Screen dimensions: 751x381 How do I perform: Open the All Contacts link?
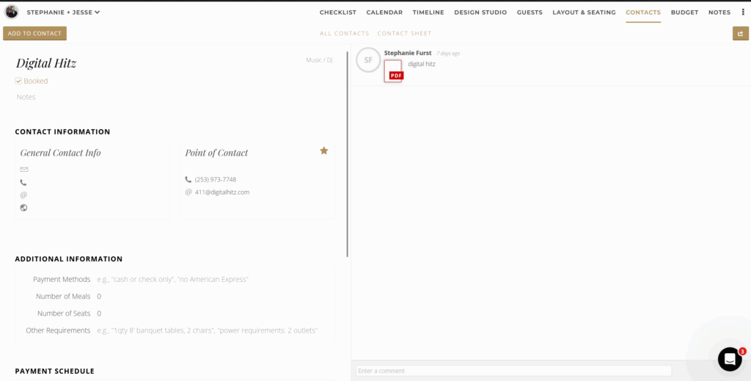click(x=345, y=34)
